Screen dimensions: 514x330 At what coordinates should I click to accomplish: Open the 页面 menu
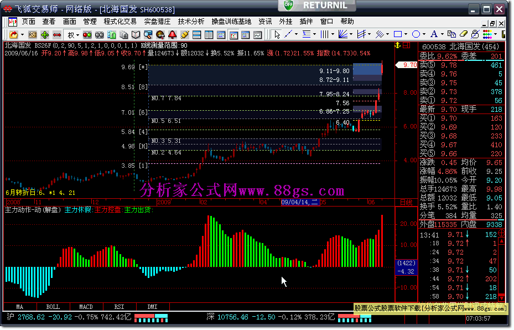pyautogui.click(x=29, y=22)
